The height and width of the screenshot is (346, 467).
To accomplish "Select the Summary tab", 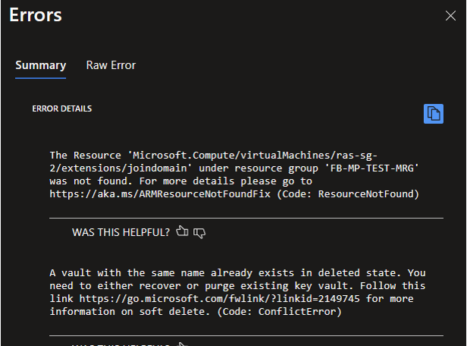I will pyautogui.click(x=40, y=65).
